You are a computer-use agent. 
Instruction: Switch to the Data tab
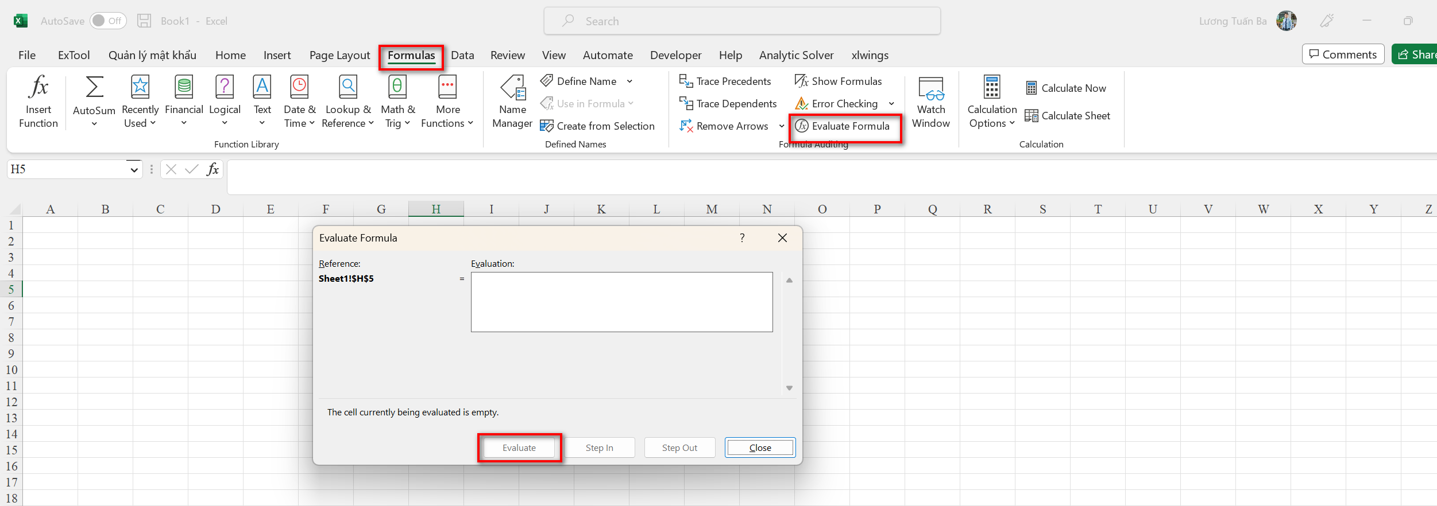pos(462,55)
